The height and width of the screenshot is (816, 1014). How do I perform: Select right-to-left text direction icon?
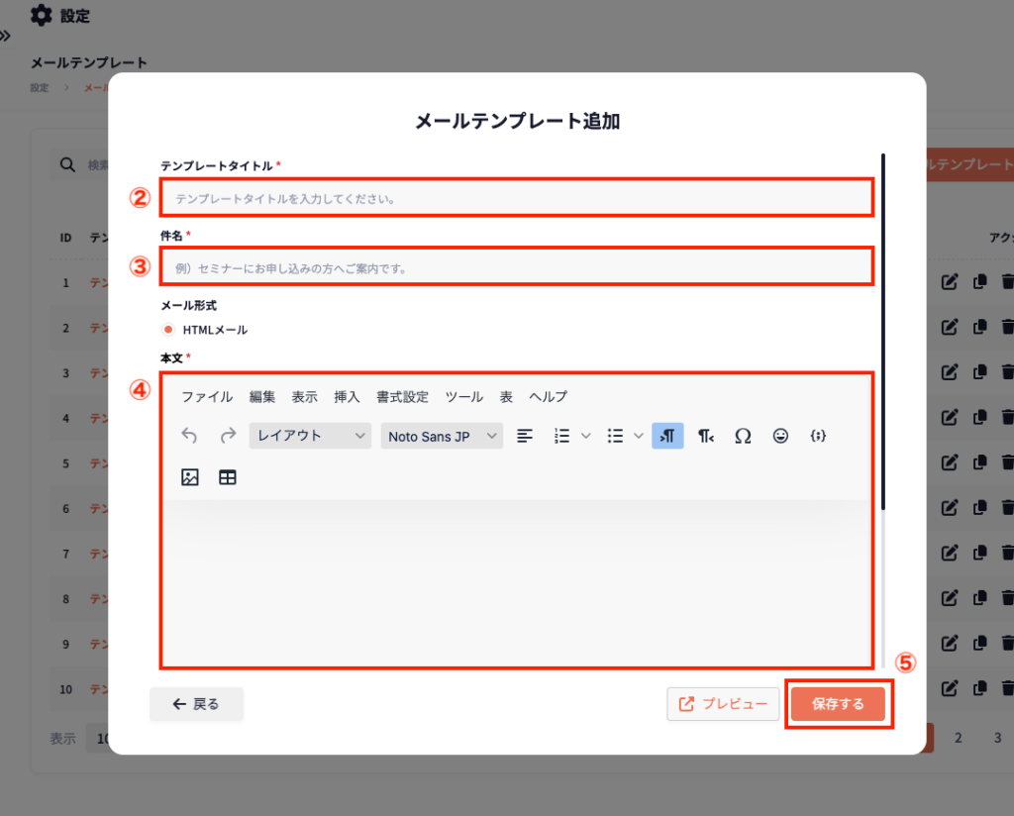705,436
